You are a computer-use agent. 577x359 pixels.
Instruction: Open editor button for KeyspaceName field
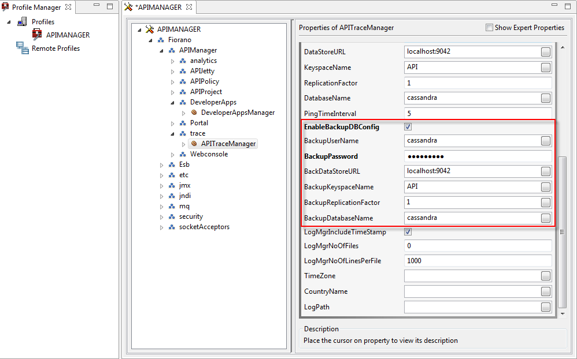546,68
